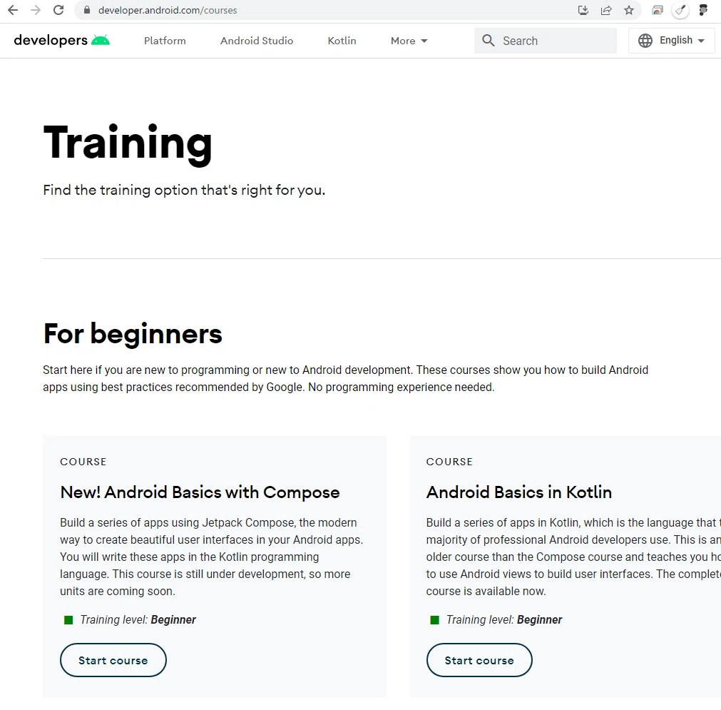Click the install app icon in the address bar
Viewport: 721px width, 710px height.
(583, 10)
